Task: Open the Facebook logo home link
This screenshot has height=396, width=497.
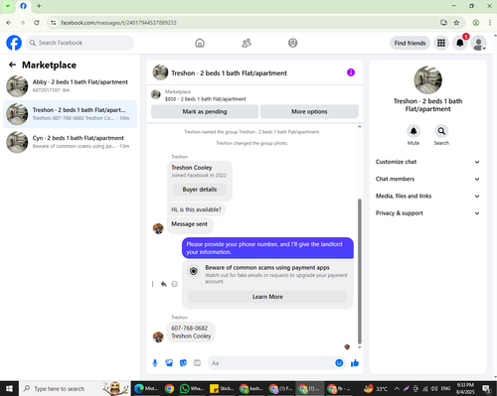Action: point(14,43)
